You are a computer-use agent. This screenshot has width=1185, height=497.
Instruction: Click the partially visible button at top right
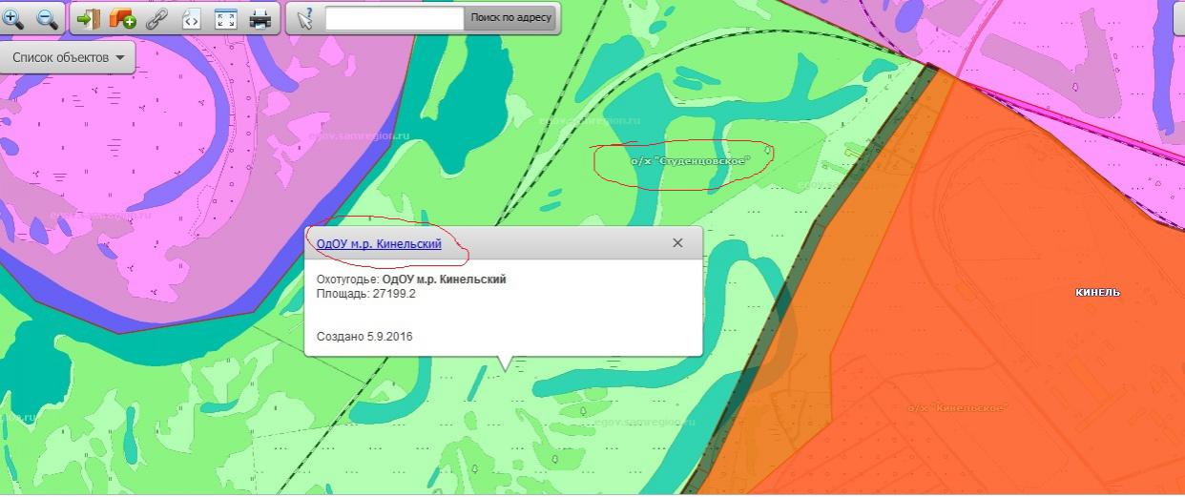(1179, 18)
